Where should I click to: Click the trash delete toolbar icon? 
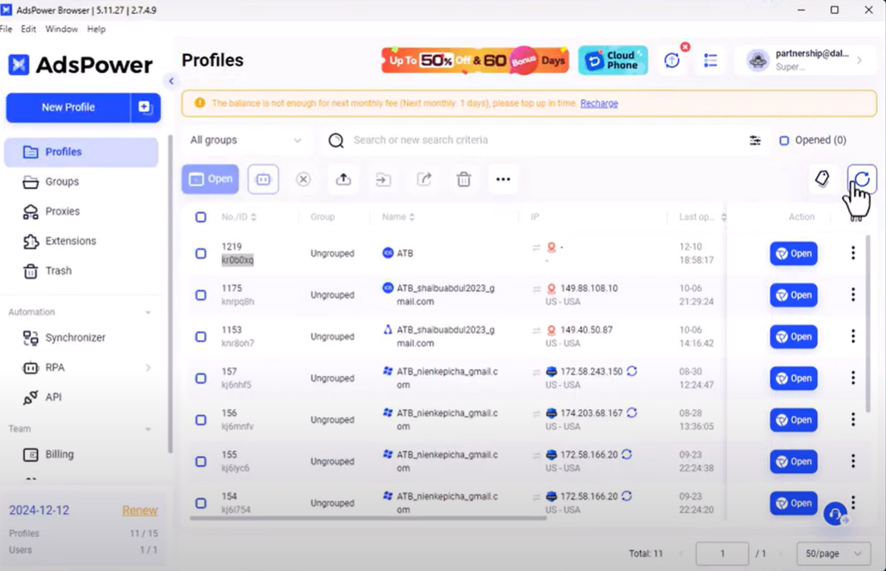click(x=463, y=179)
